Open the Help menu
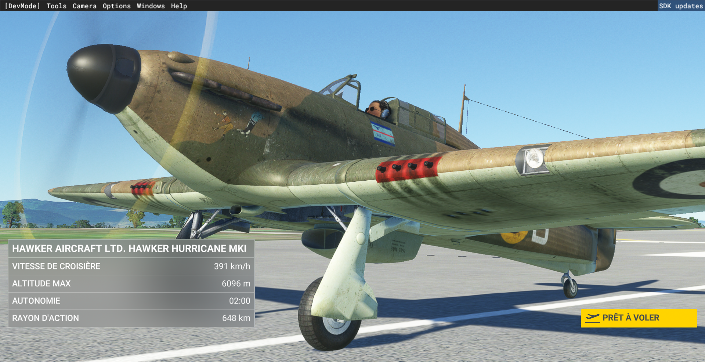 click(x=179, y=6)
